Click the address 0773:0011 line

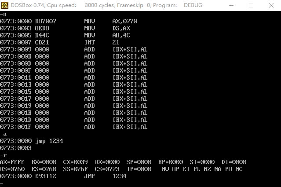pos(74,77)
